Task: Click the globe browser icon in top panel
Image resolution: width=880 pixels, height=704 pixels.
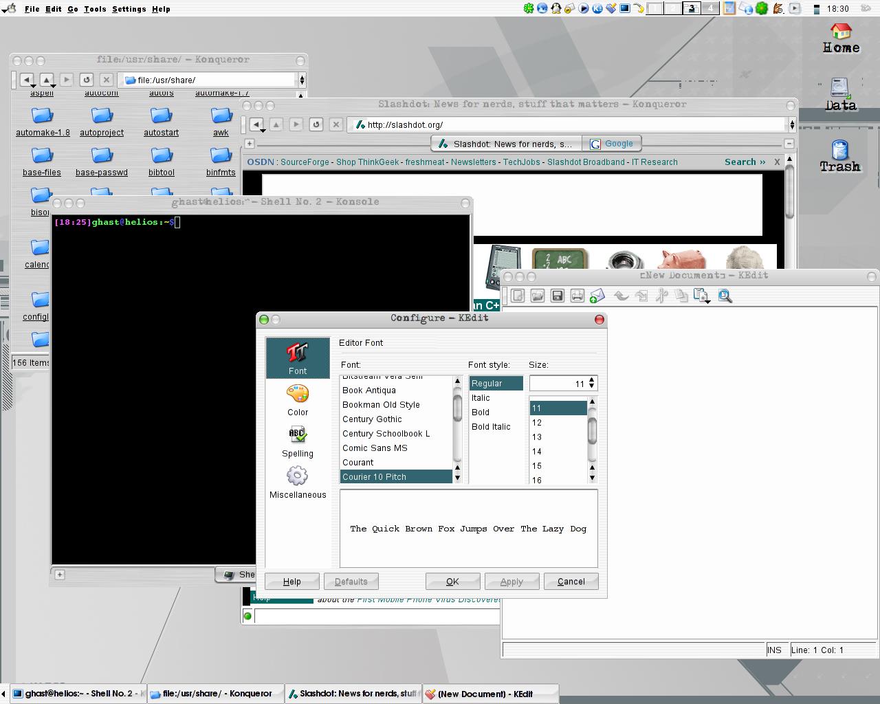Action: (x=542, y=9)
